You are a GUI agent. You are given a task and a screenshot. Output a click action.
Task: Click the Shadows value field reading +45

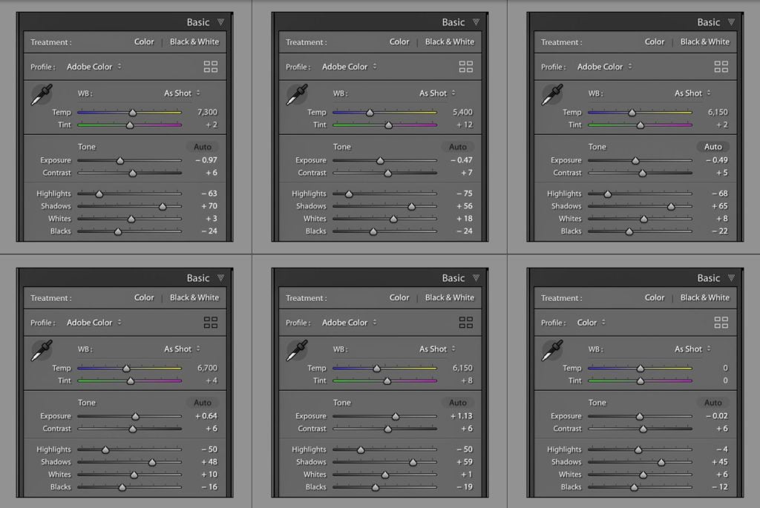pyautogui.click(x=720, y=462)
